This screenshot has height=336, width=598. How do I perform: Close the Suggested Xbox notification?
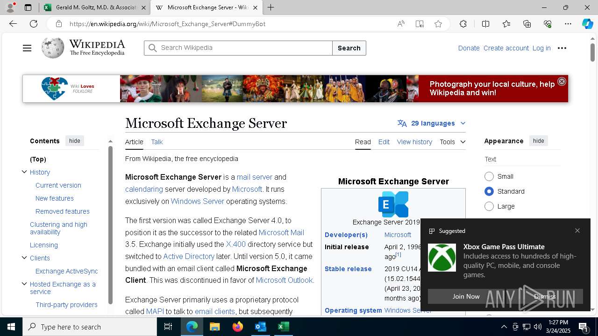click(577, 231)
